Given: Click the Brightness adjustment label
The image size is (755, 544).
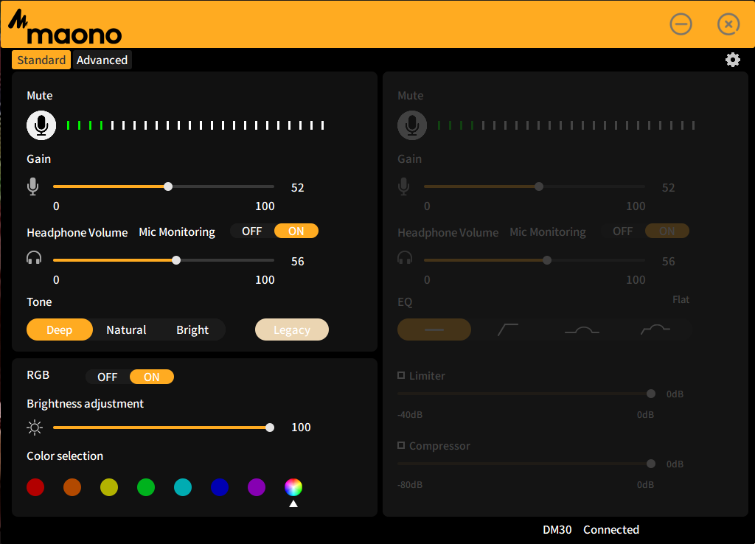Looking at the screenshot, I should click(x=86, y=403).
